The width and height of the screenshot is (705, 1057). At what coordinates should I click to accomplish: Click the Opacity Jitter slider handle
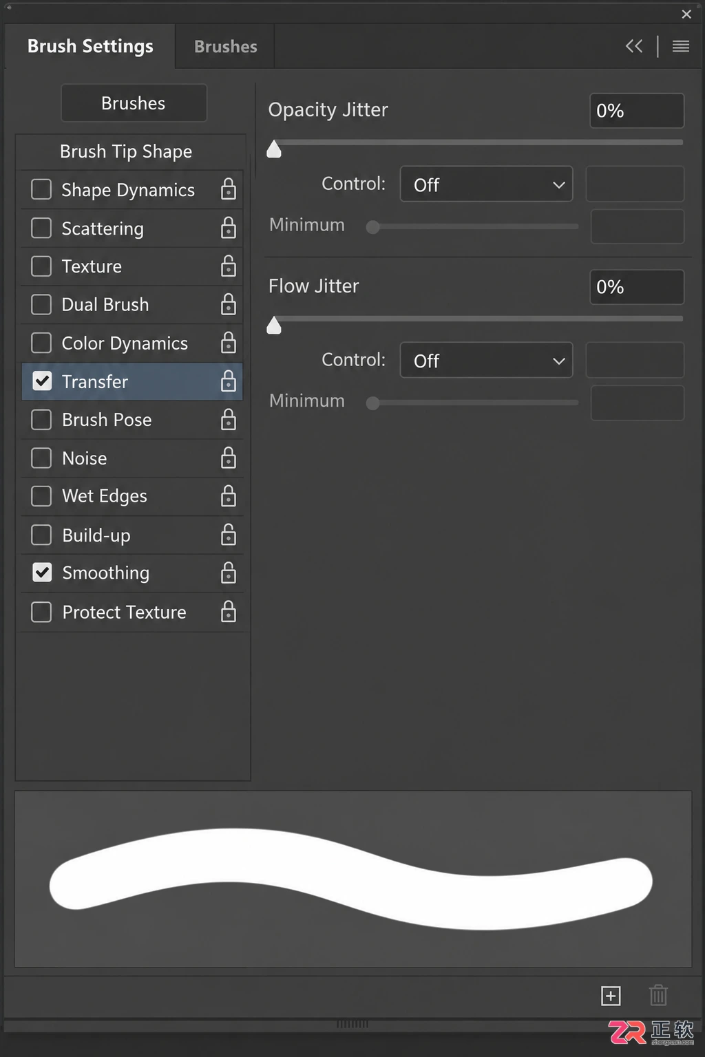[x=274, y=149]
